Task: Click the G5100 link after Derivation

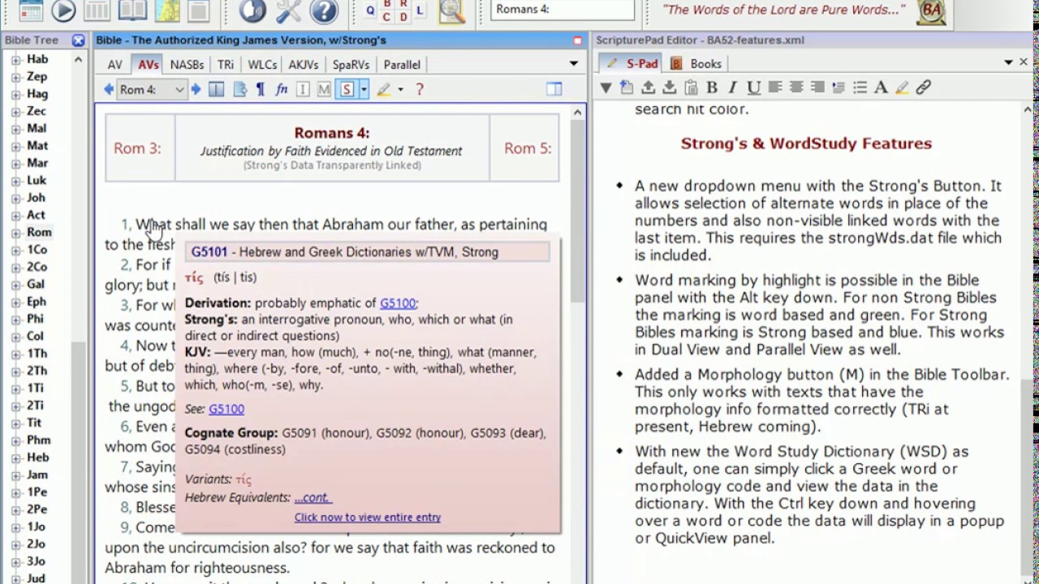Action: point(397,303)
